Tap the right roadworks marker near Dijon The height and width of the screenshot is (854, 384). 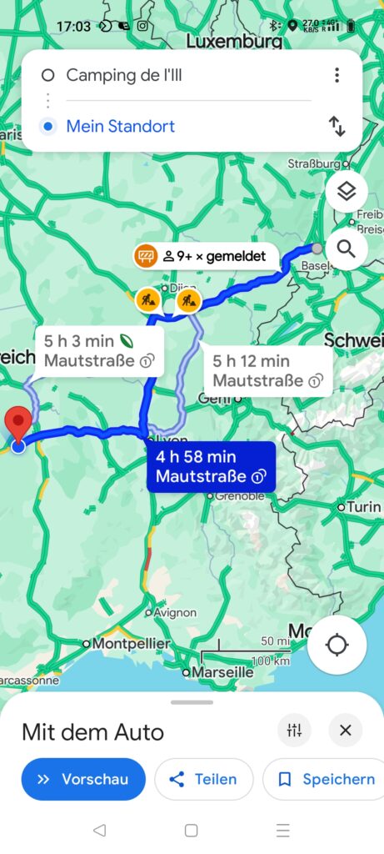189,300
